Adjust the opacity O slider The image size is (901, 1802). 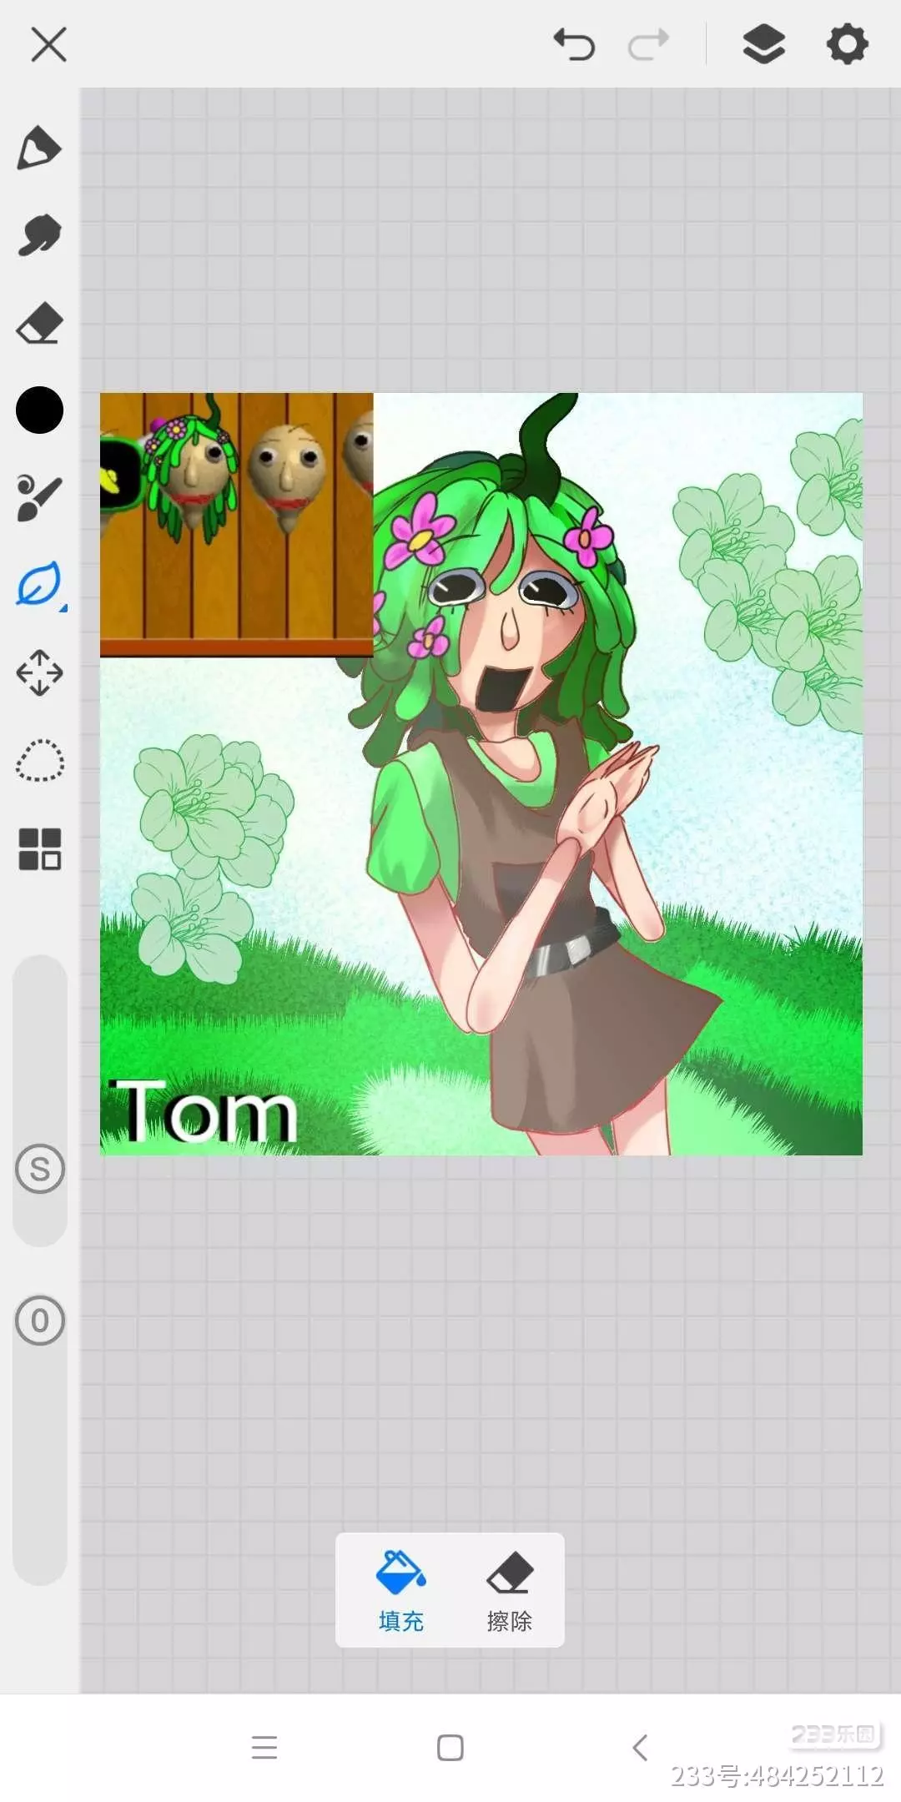pos(39,1321)
